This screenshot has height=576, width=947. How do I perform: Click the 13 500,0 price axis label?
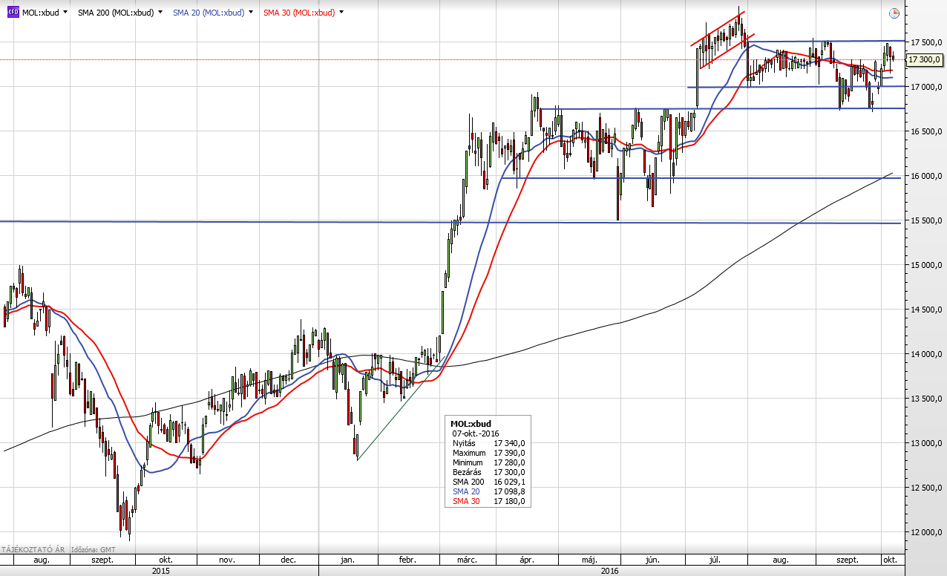point(925,399)
